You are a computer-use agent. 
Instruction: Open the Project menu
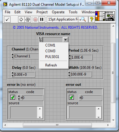(42, 12)
